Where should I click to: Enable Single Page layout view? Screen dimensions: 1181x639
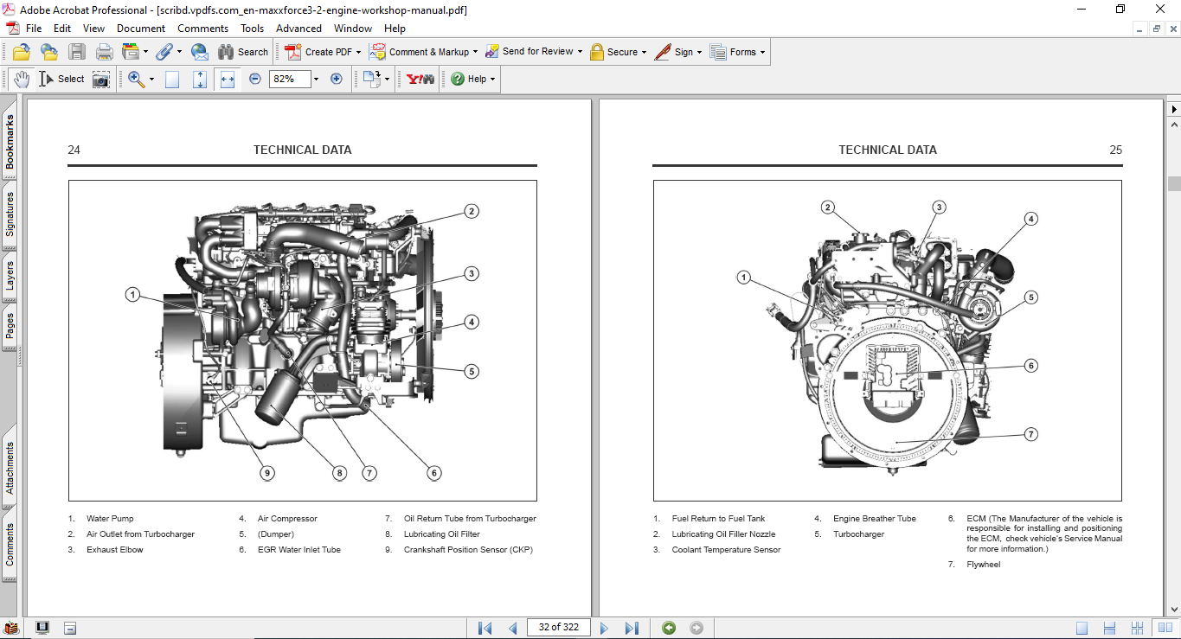pyautogui.click(x=1082, y=628)
